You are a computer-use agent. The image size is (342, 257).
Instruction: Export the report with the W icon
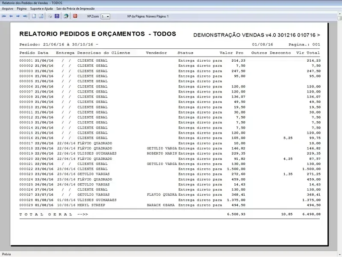[56, 16]
